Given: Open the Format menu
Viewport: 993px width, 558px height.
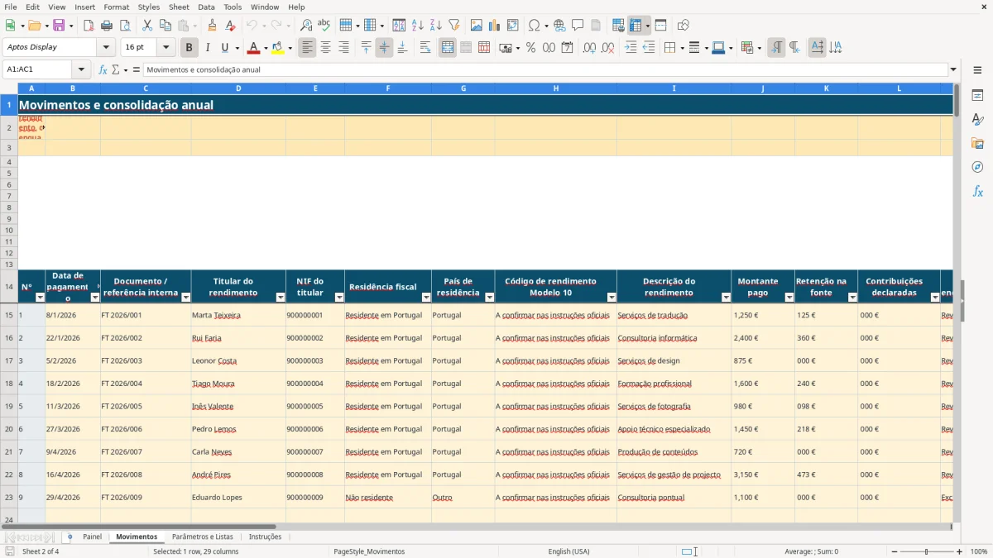Looking at the screenshot, I should (x=116, y=7).
